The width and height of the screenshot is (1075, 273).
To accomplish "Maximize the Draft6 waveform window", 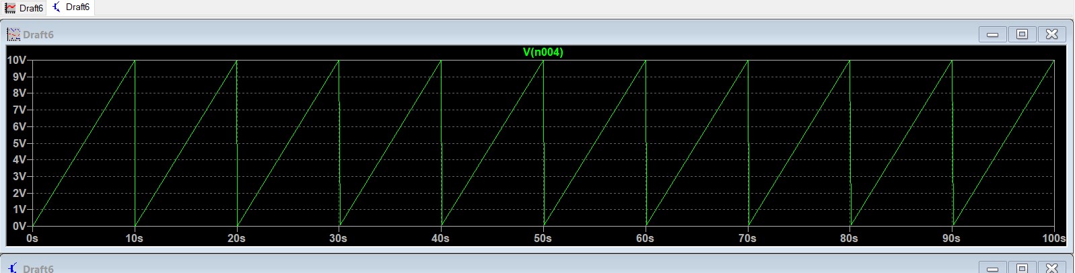I will [1022, 34].
